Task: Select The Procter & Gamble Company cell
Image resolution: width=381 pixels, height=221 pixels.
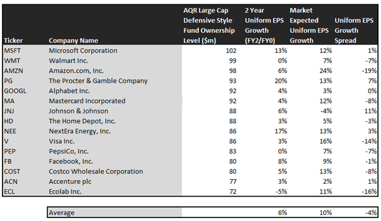Action: pos(98,81)
